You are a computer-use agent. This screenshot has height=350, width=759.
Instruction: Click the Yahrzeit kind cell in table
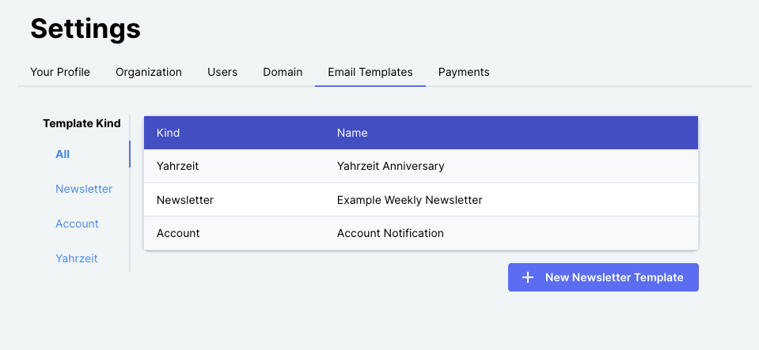(x=179, y=166)
